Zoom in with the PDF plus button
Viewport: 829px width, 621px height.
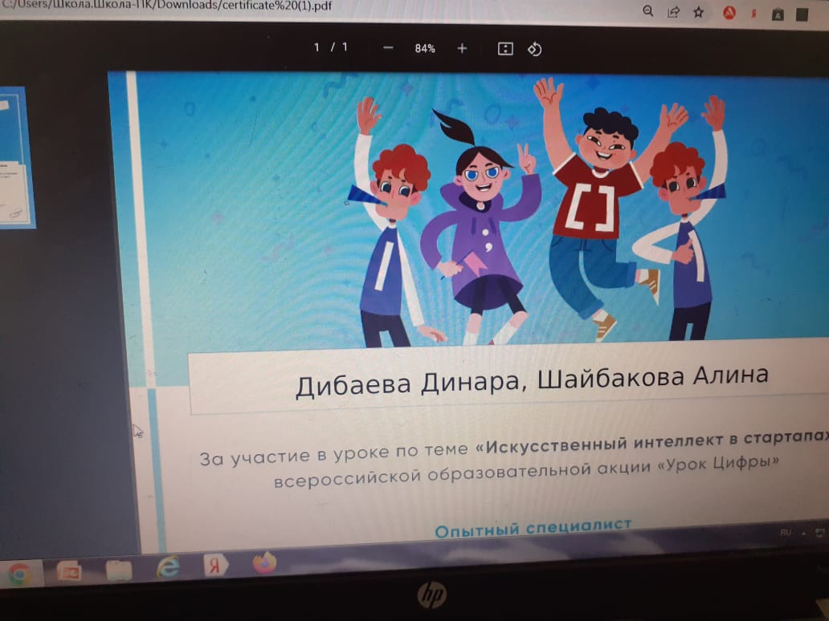pyautogui.click(x=462, y=48)
